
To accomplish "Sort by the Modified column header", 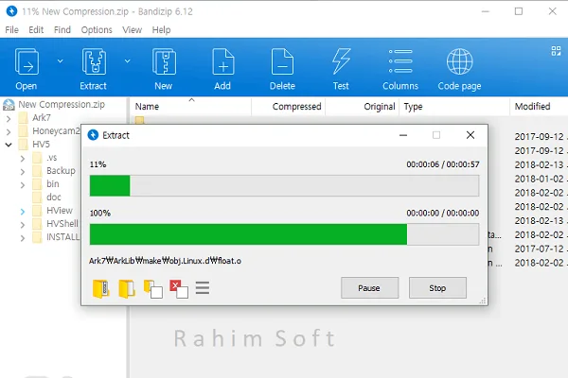I will tap(532, 107).
